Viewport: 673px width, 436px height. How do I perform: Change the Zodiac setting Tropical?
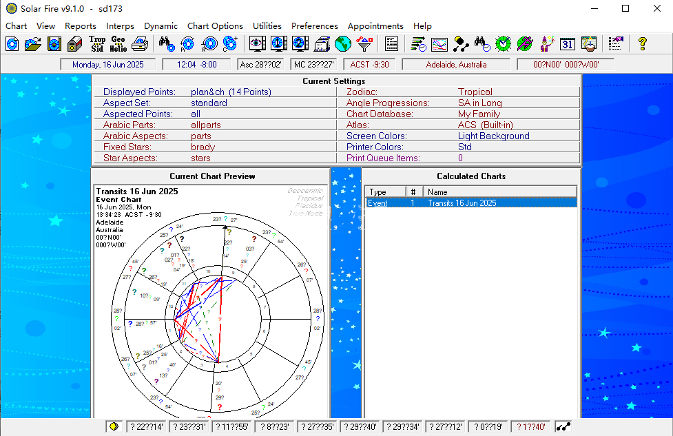coord(475,92)
